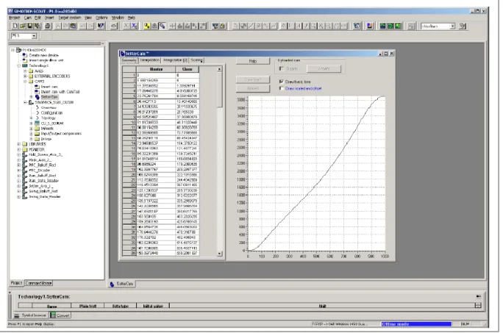
Task: Switch to the Command library tab
Action: (39, 283)
